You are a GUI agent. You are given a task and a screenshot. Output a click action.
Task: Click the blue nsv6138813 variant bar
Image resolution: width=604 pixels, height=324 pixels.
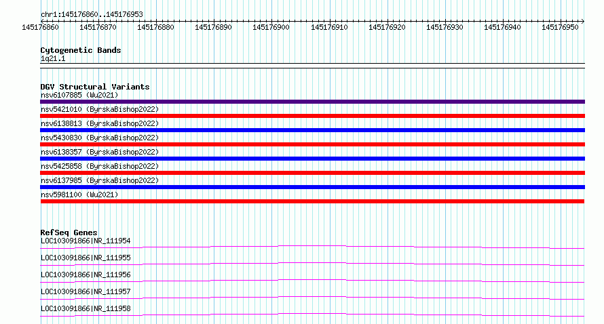tap(312, 130)
